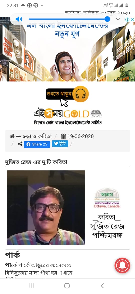
Task: Tweet the article with the টুইট button
Action: point(60,144)
